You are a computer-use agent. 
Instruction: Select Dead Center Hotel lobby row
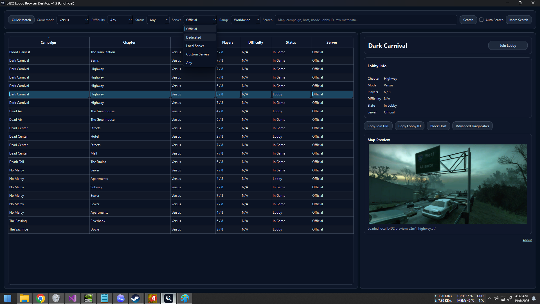point(181,137)
